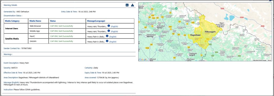This screenshot has height=96, width=274.
Task: Click the GAGAN message info icon
Action: (x=107, y=41)
